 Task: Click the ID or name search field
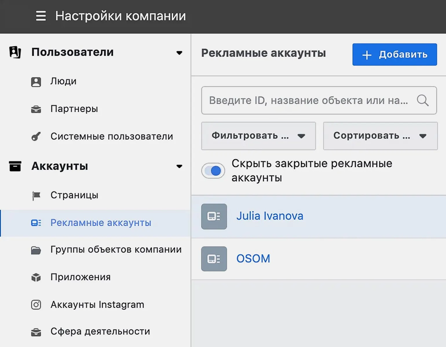pos(308,101)
